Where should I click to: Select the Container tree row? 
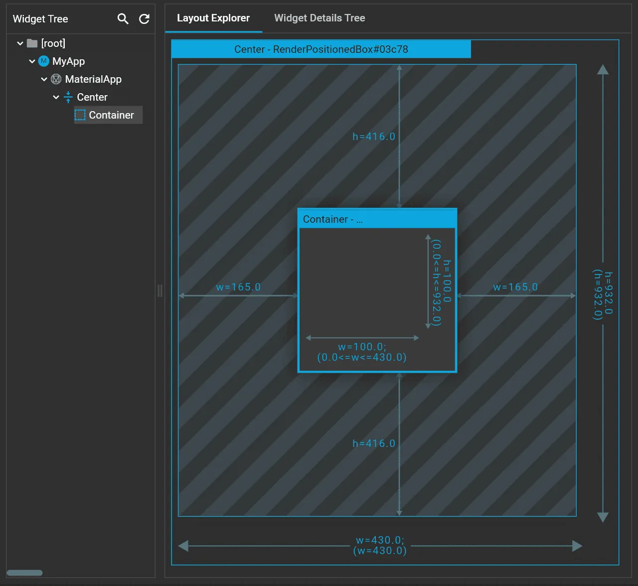pos(108,115)
